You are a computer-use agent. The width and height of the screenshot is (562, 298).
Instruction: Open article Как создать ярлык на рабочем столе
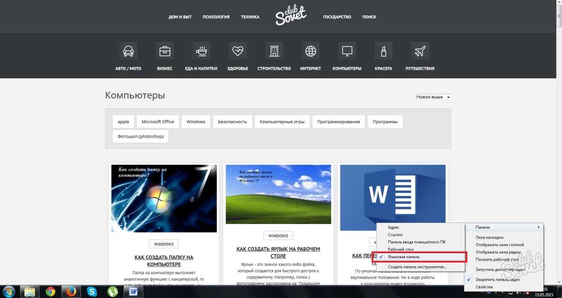click(279, 253)
